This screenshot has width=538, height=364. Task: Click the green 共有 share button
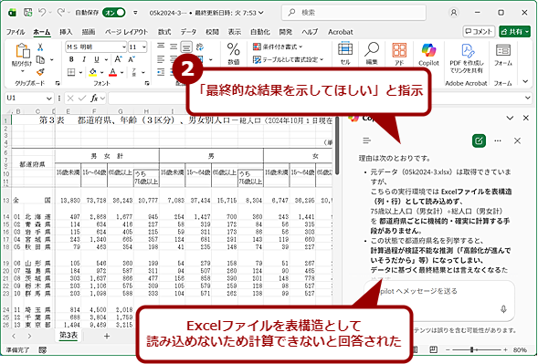[x=514, y=32]
